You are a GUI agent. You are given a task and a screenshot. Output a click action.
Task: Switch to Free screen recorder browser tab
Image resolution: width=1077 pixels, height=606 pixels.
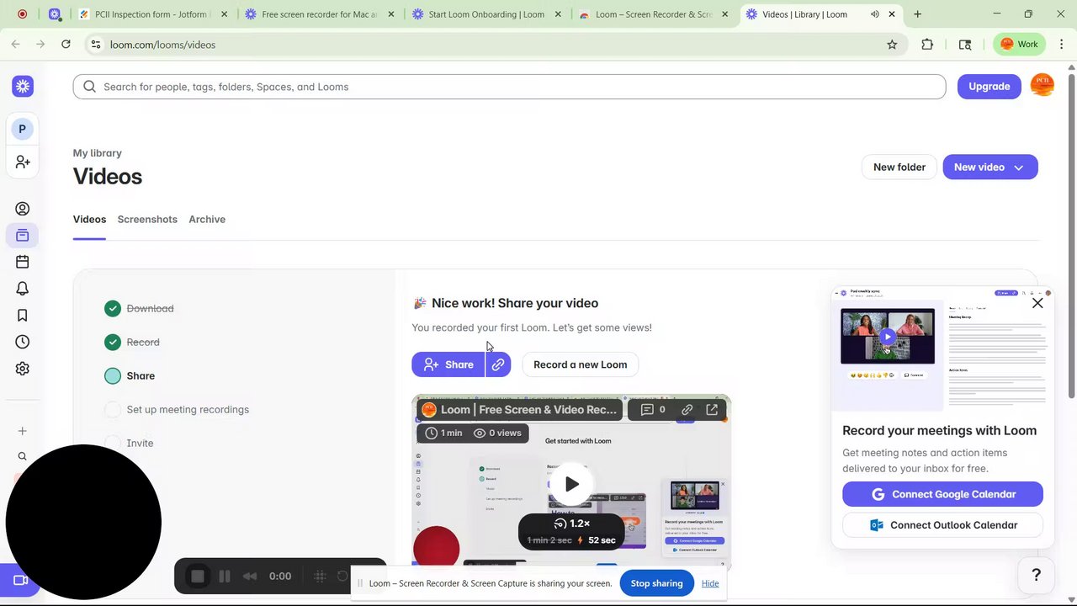click(x=320, y=14)
